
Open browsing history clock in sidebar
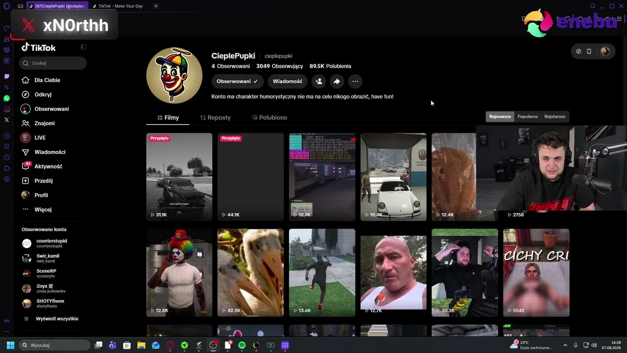[6, 157]
